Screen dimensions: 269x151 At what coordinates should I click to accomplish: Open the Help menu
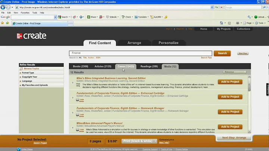coord(42,13)
